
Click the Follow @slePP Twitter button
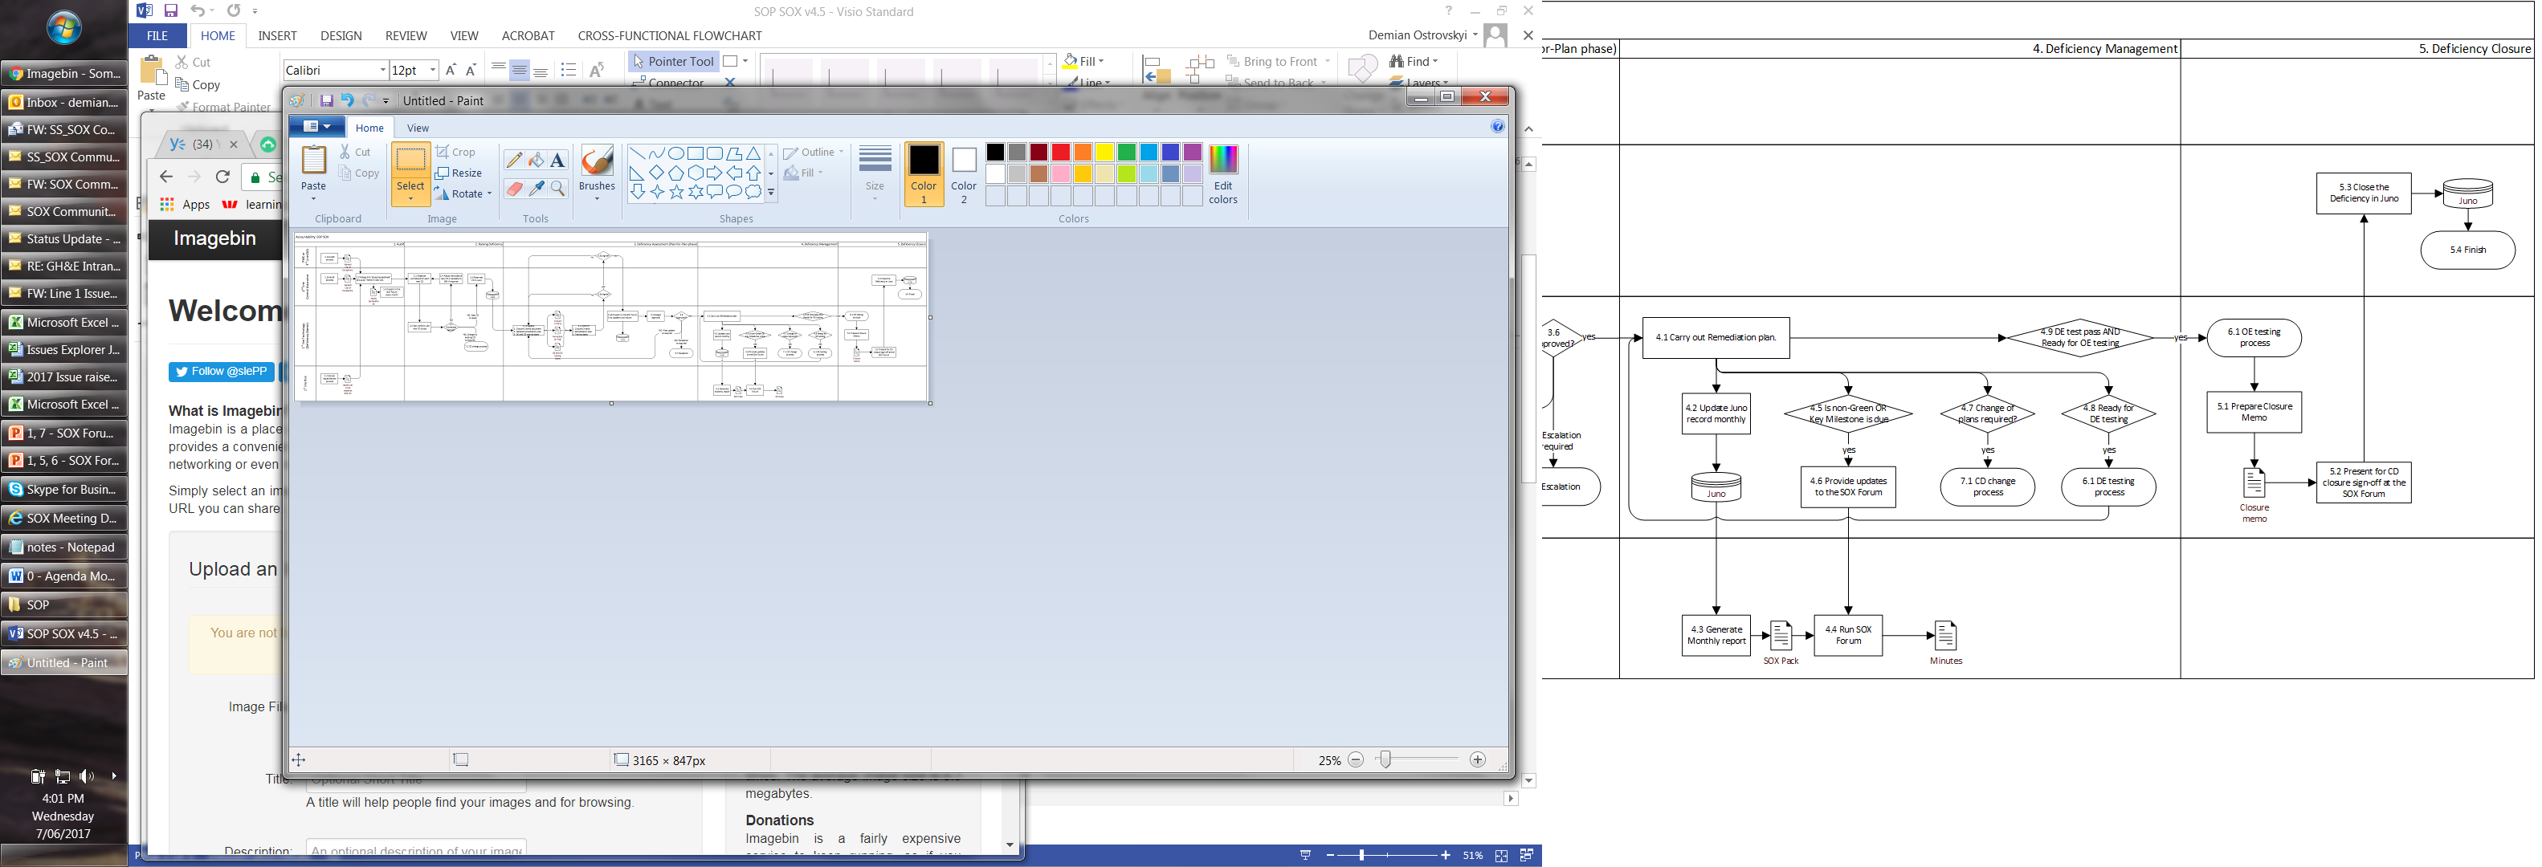tap(222, 372)
